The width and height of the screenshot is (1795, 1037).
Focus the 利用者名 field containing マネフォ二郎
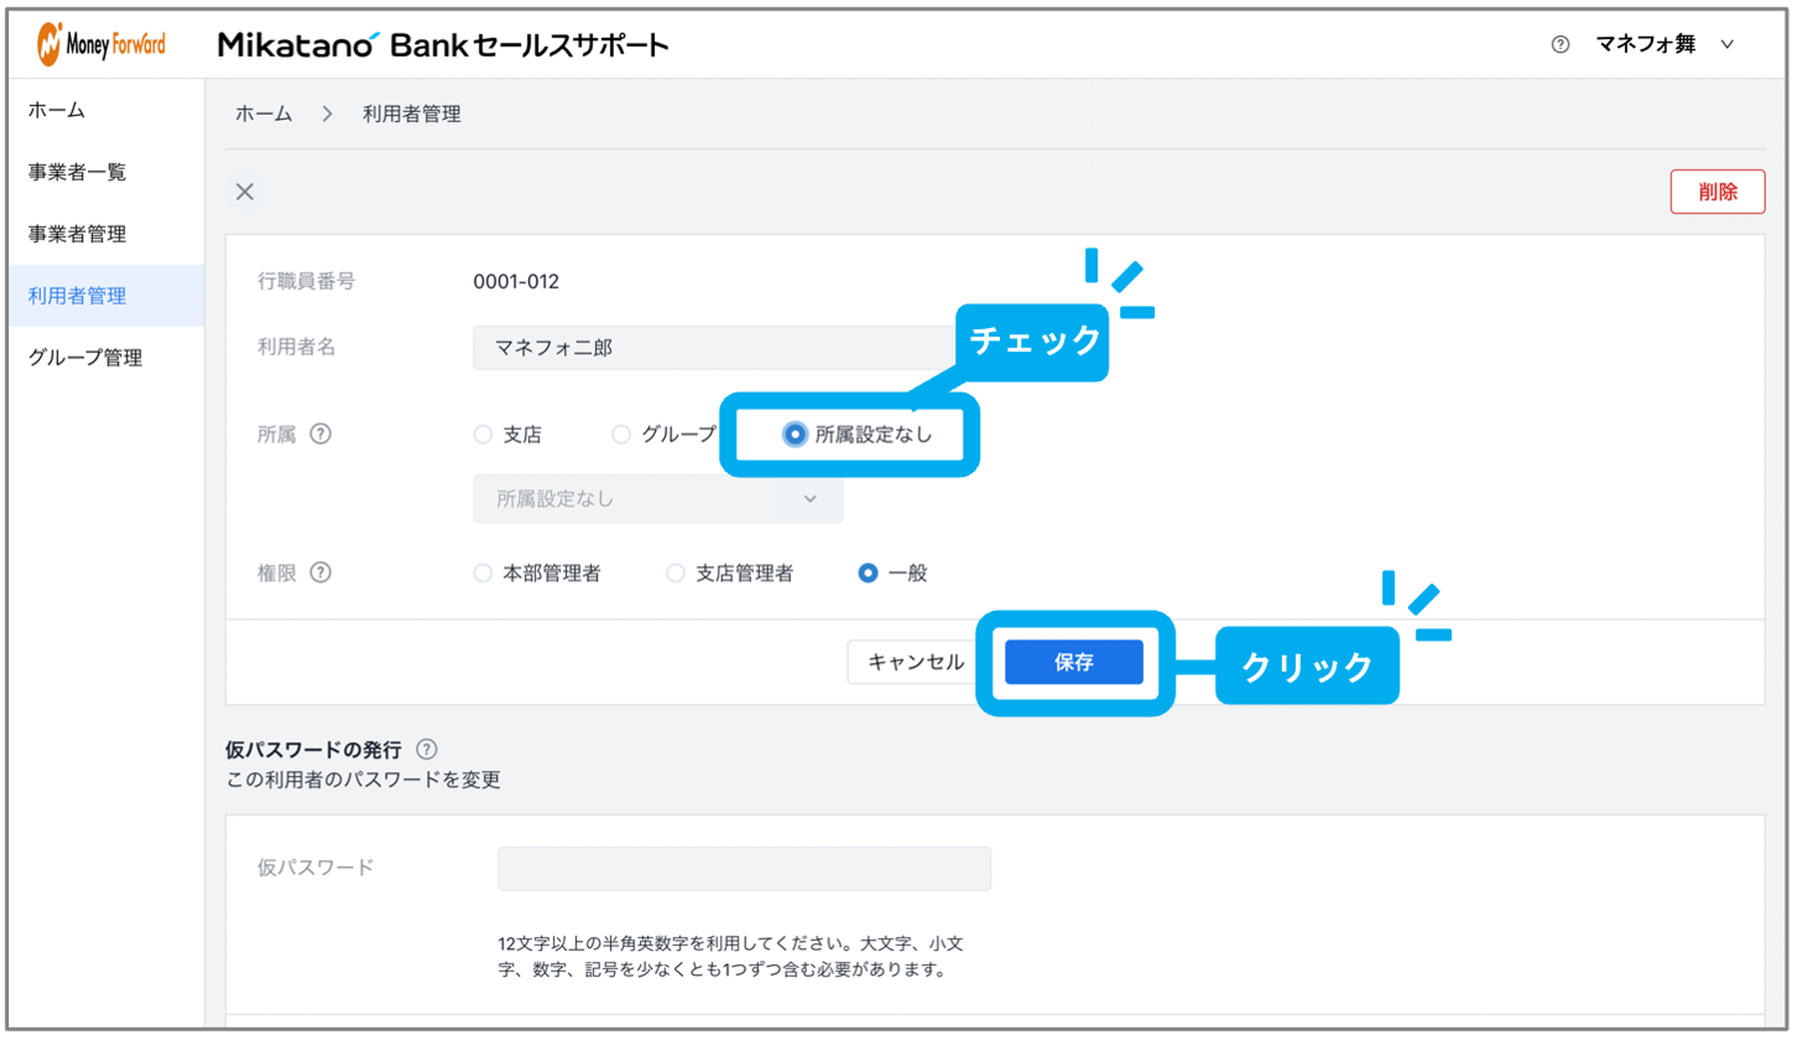[x=715, y=348]
